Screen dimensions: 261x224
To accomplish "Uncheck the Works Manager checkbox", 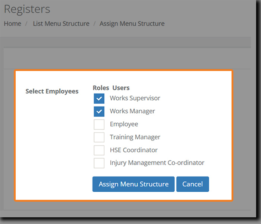I will [x=99, y=111].
